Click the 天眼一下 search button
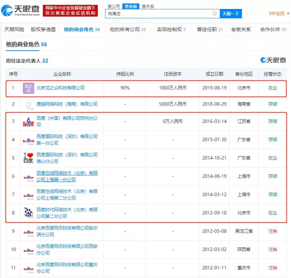This screenshot has height=278, width=291. tap(231, 14)
